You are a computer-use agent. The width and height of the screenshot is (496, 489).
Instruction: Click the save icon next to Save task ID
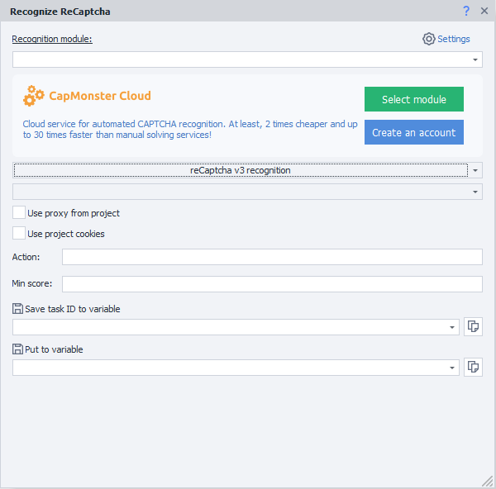pyautogui.click(x=17, y=309)
